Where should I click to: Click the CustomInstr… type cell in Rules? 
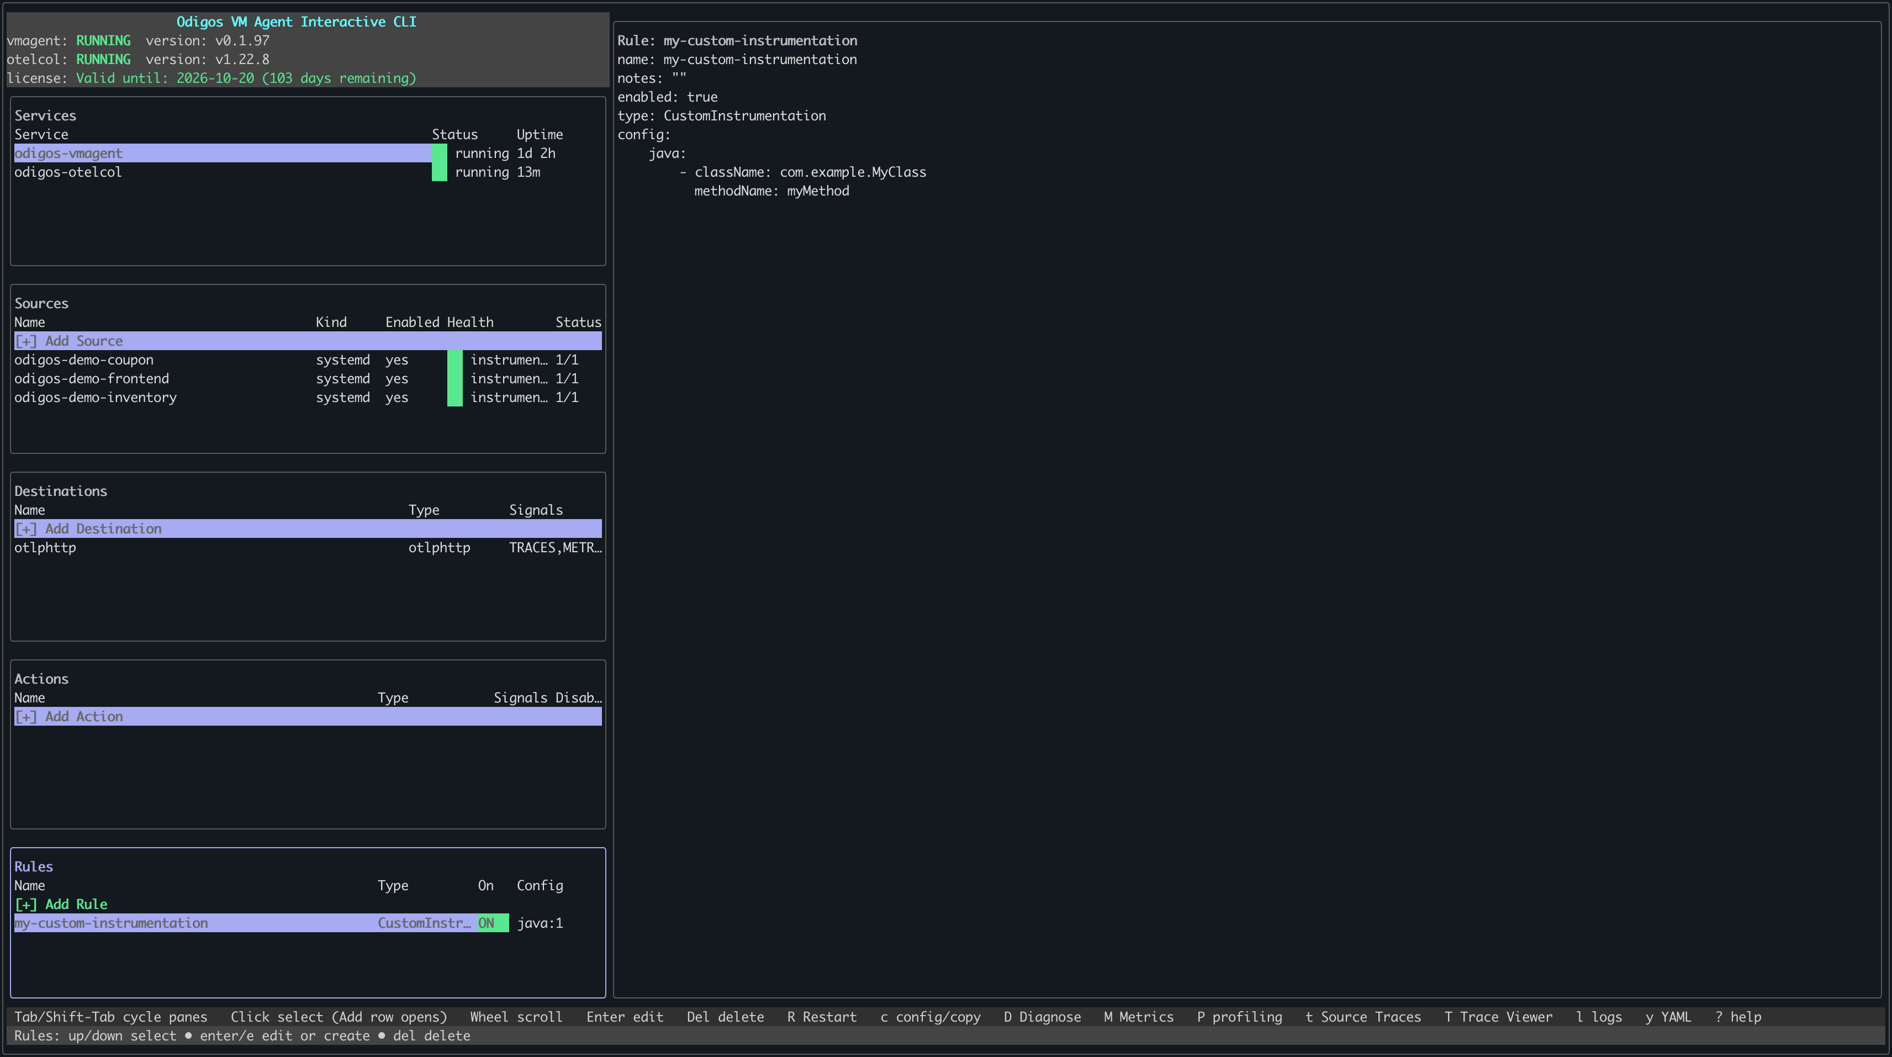(x=424, y=923)
